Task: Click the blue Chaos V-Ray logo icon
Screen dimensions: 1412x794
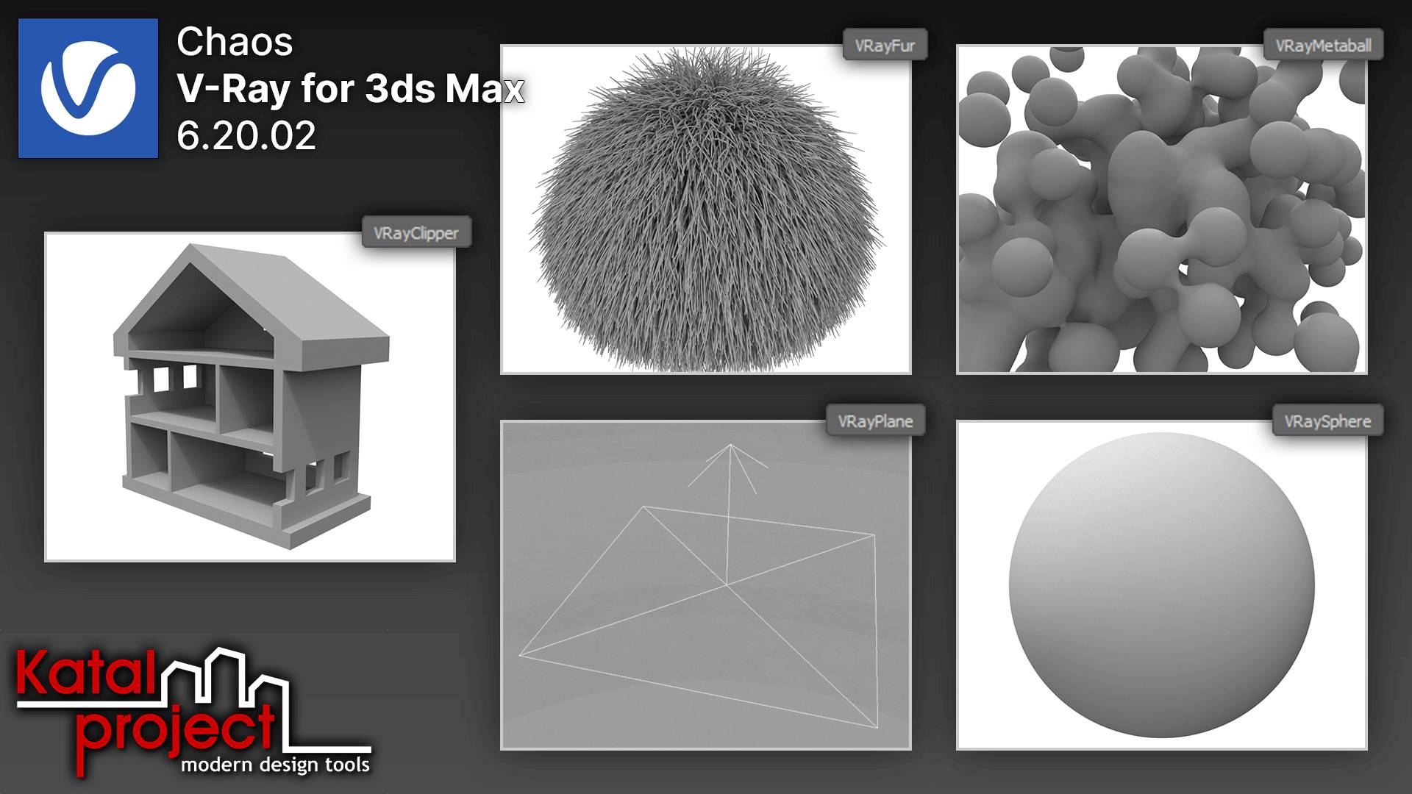Action: (88, 90)
